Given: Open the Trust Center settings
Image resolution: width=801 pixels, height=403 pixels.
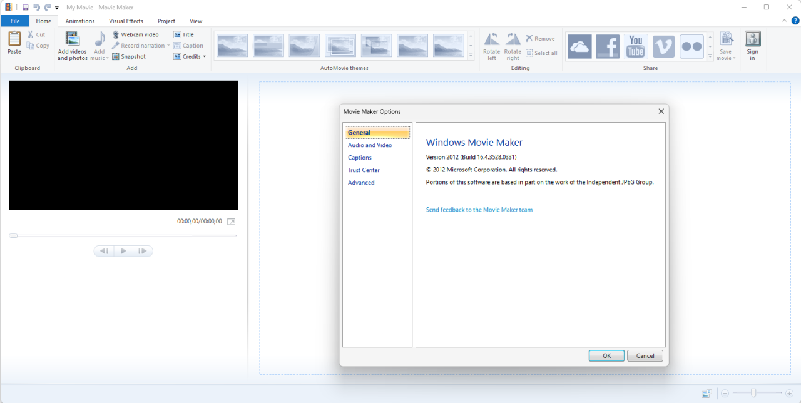Looking at the screenshot, I should (364, 170).
